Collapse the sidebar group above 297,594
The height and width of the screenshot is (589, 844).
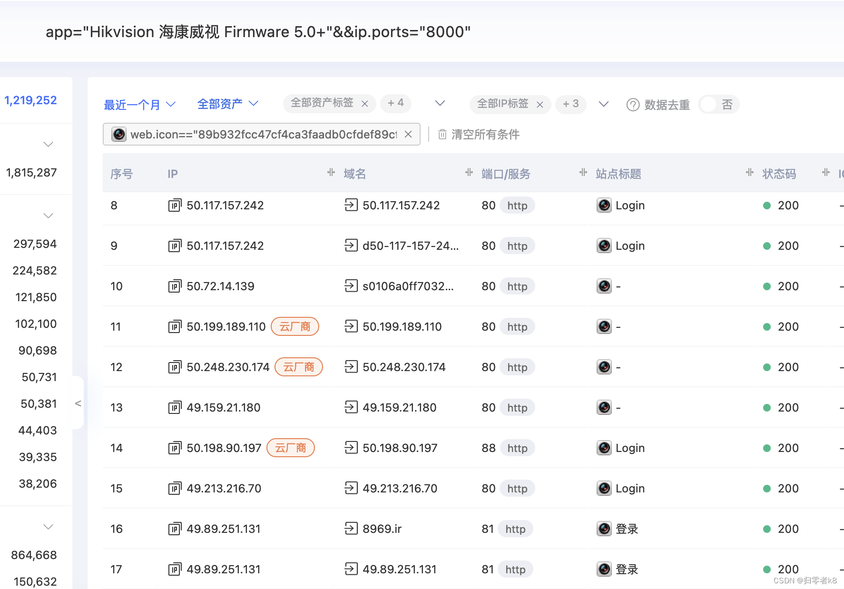pyautogui.click(x=48, y=216)
